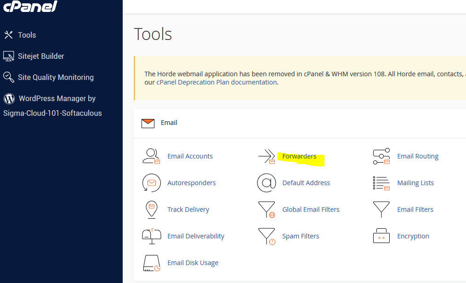Click the Email Accounts icon
Screen dimensions: 466x283
tap(151, 156)
